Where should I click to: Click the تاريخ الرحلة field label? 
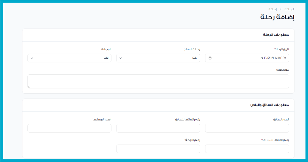282,49
